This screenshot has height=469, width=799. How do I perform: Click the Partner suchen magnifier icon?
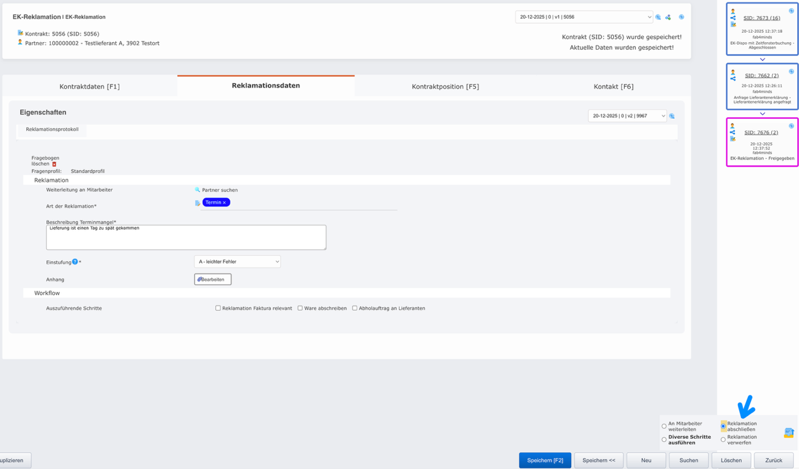[197, 189]
